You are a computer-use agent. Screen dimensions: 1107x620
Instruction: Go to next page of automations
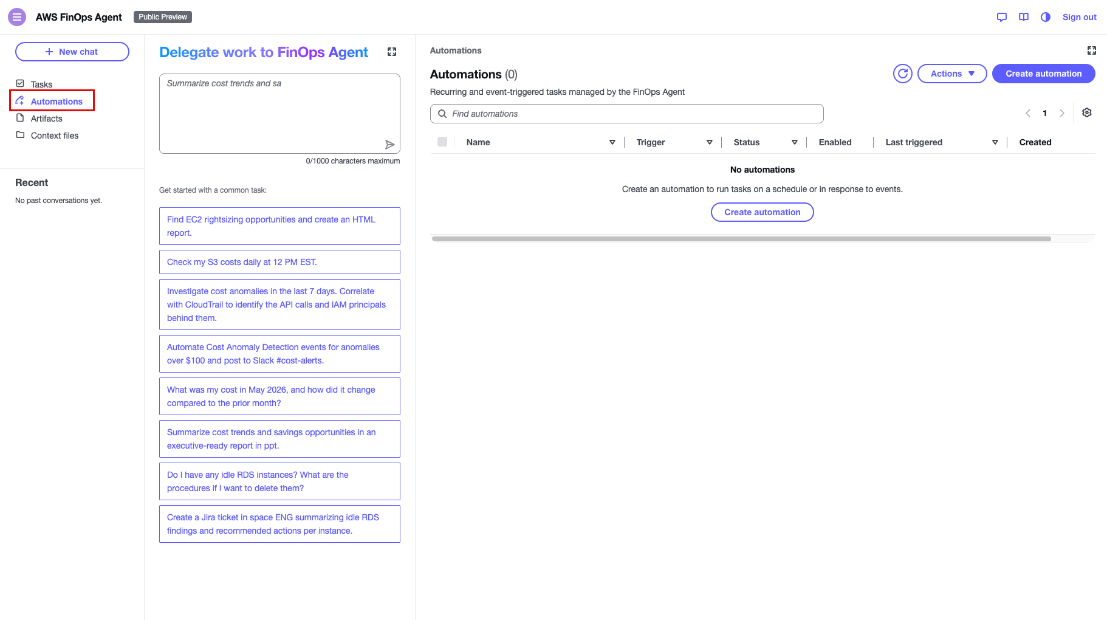point(1062,113)
